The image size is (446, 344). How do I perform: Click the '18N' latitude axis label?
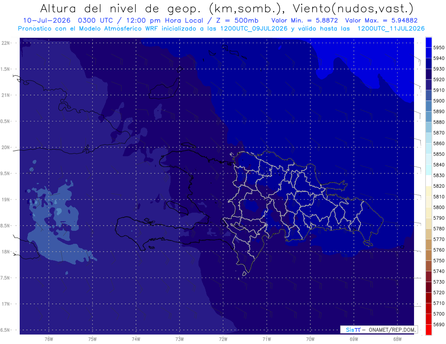[6, 252]
